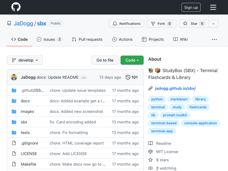The height and width of the screenshot is (171, 228).
Task: Click the Go to file button
Action: point(105,60)
